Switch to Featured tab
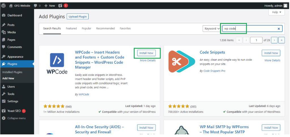This screenshot has height=137, width=290. (x=71, y=29)
